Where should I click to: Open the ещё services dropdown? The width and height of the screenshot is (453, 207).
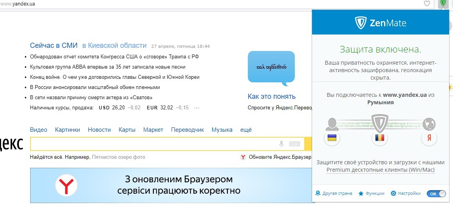(x=246, y=130)
